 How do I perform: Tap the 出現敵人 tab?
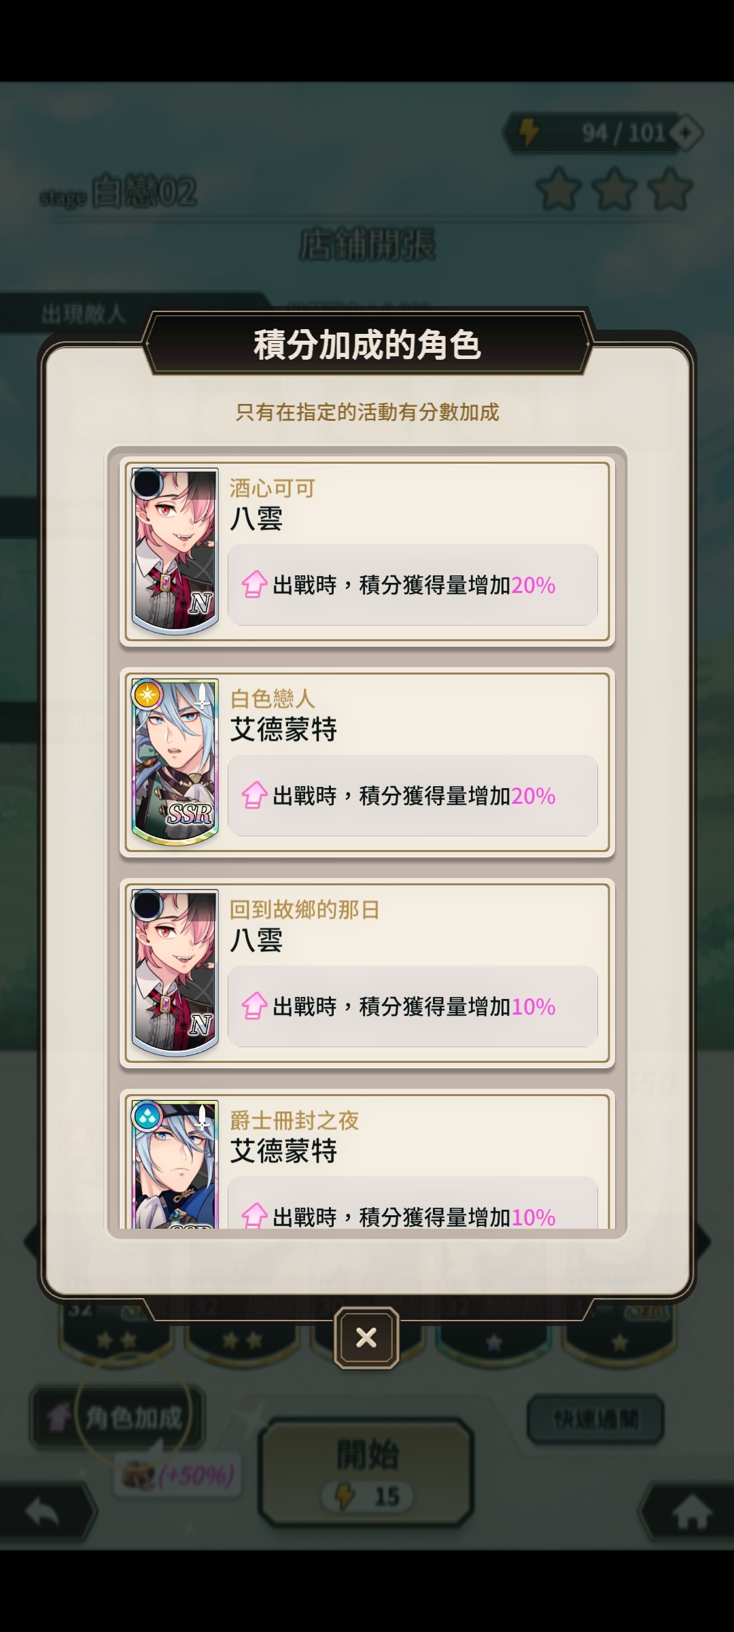[84, 314]
